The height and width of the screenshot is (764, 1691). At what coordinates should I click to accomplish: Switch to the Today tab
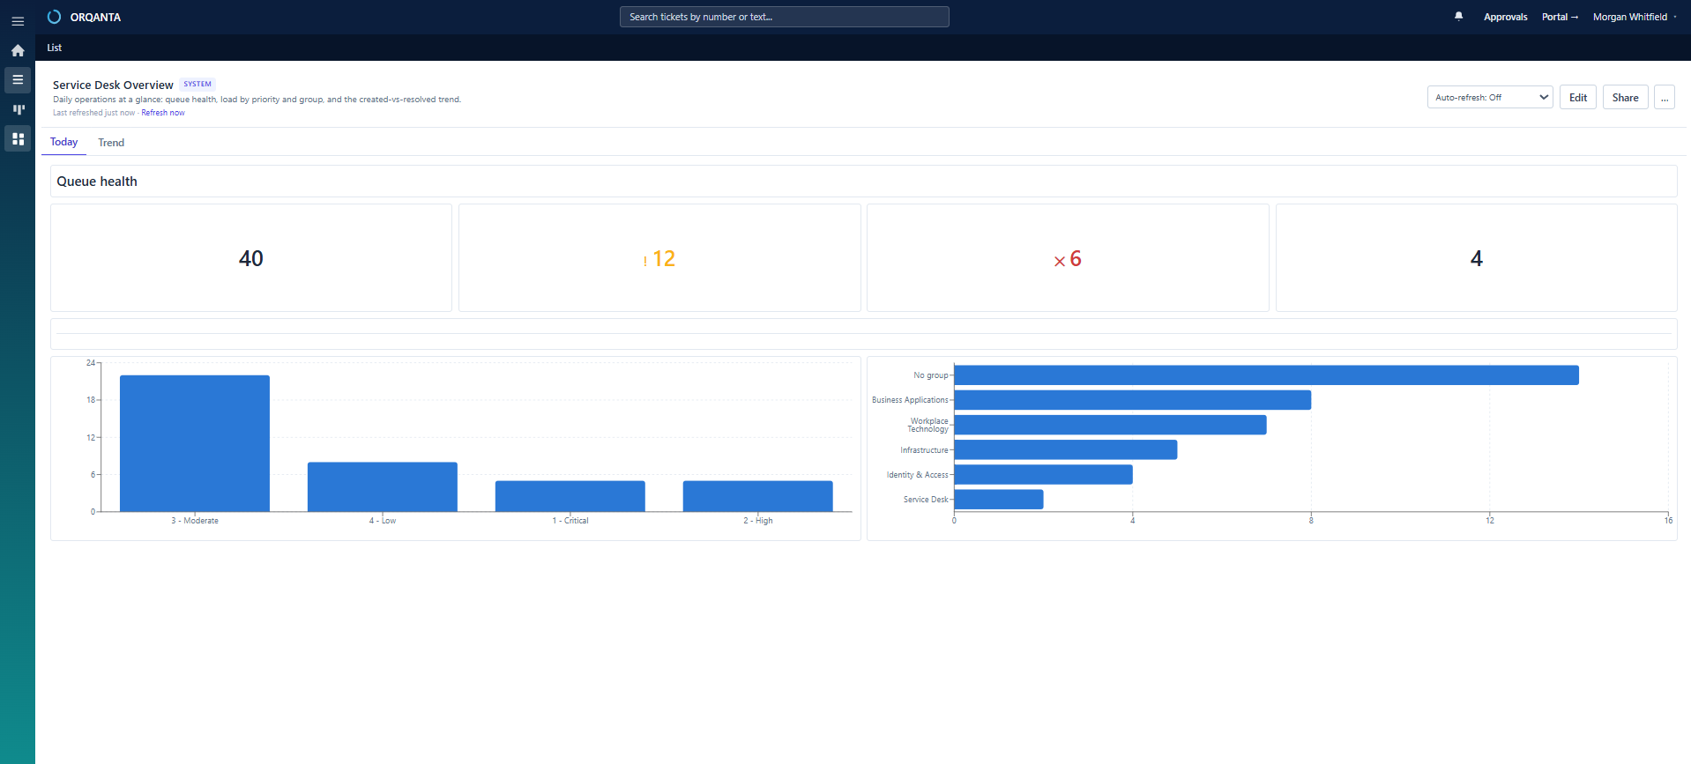(63, 142)
